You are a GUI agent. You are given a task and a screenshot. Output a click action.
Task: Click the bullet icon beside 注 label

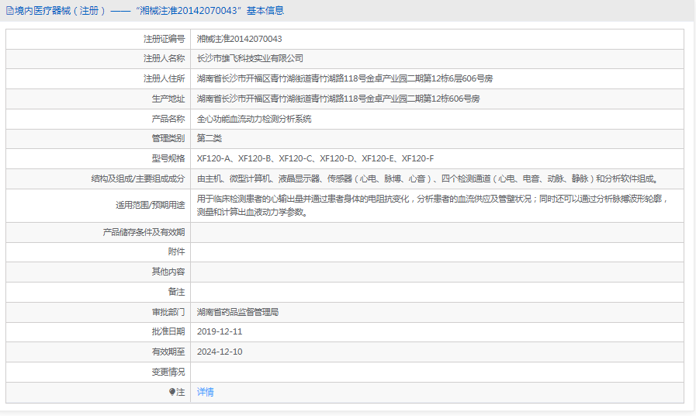[x=172, y=392]
